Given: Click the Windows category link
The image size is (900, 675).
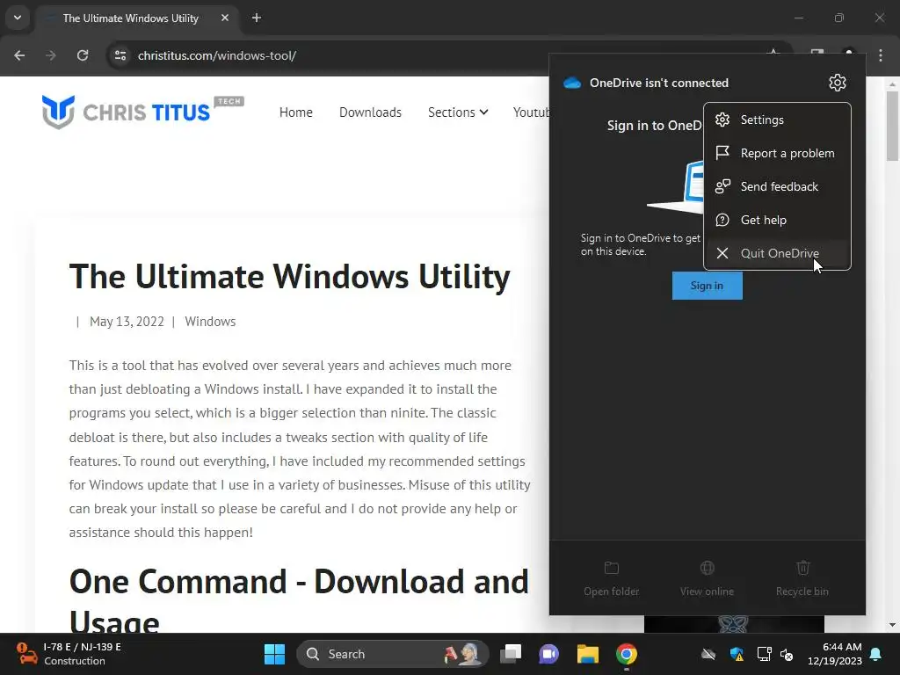Looking at the screenshot, I should coord(210,322).
